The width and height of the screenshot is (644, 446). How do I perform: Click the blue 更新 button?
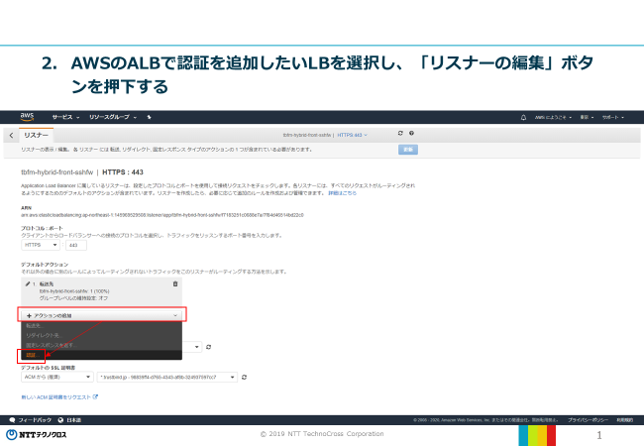click(408, 150)
